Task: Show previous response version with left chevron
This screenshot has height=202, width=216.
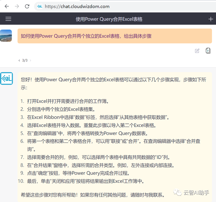Action: click(19, 60)
